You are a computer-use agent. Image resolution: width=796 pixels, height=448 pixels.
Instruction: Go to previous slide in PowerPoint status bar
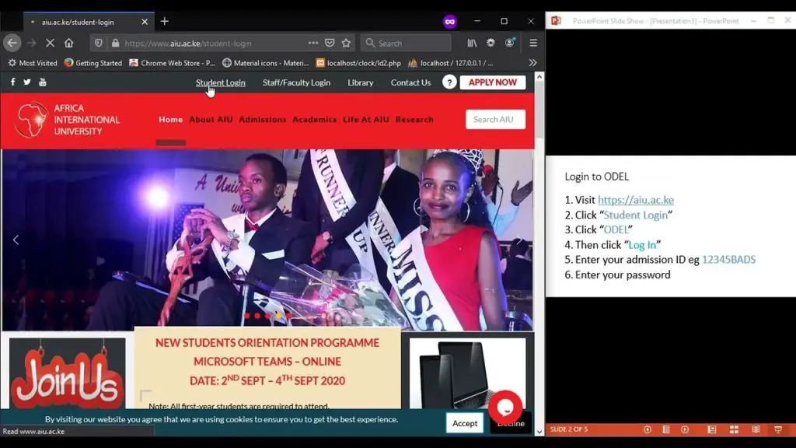point(648,429)
